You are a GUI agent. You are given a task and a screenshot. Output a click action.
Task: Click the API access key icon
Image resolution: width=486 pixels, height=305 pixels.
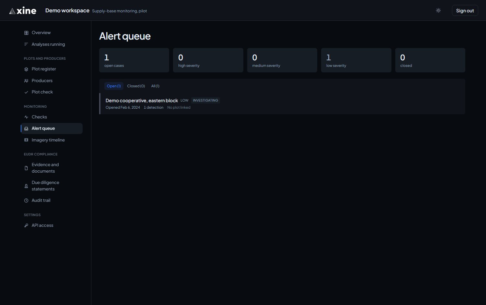click(x=26, y=226)
